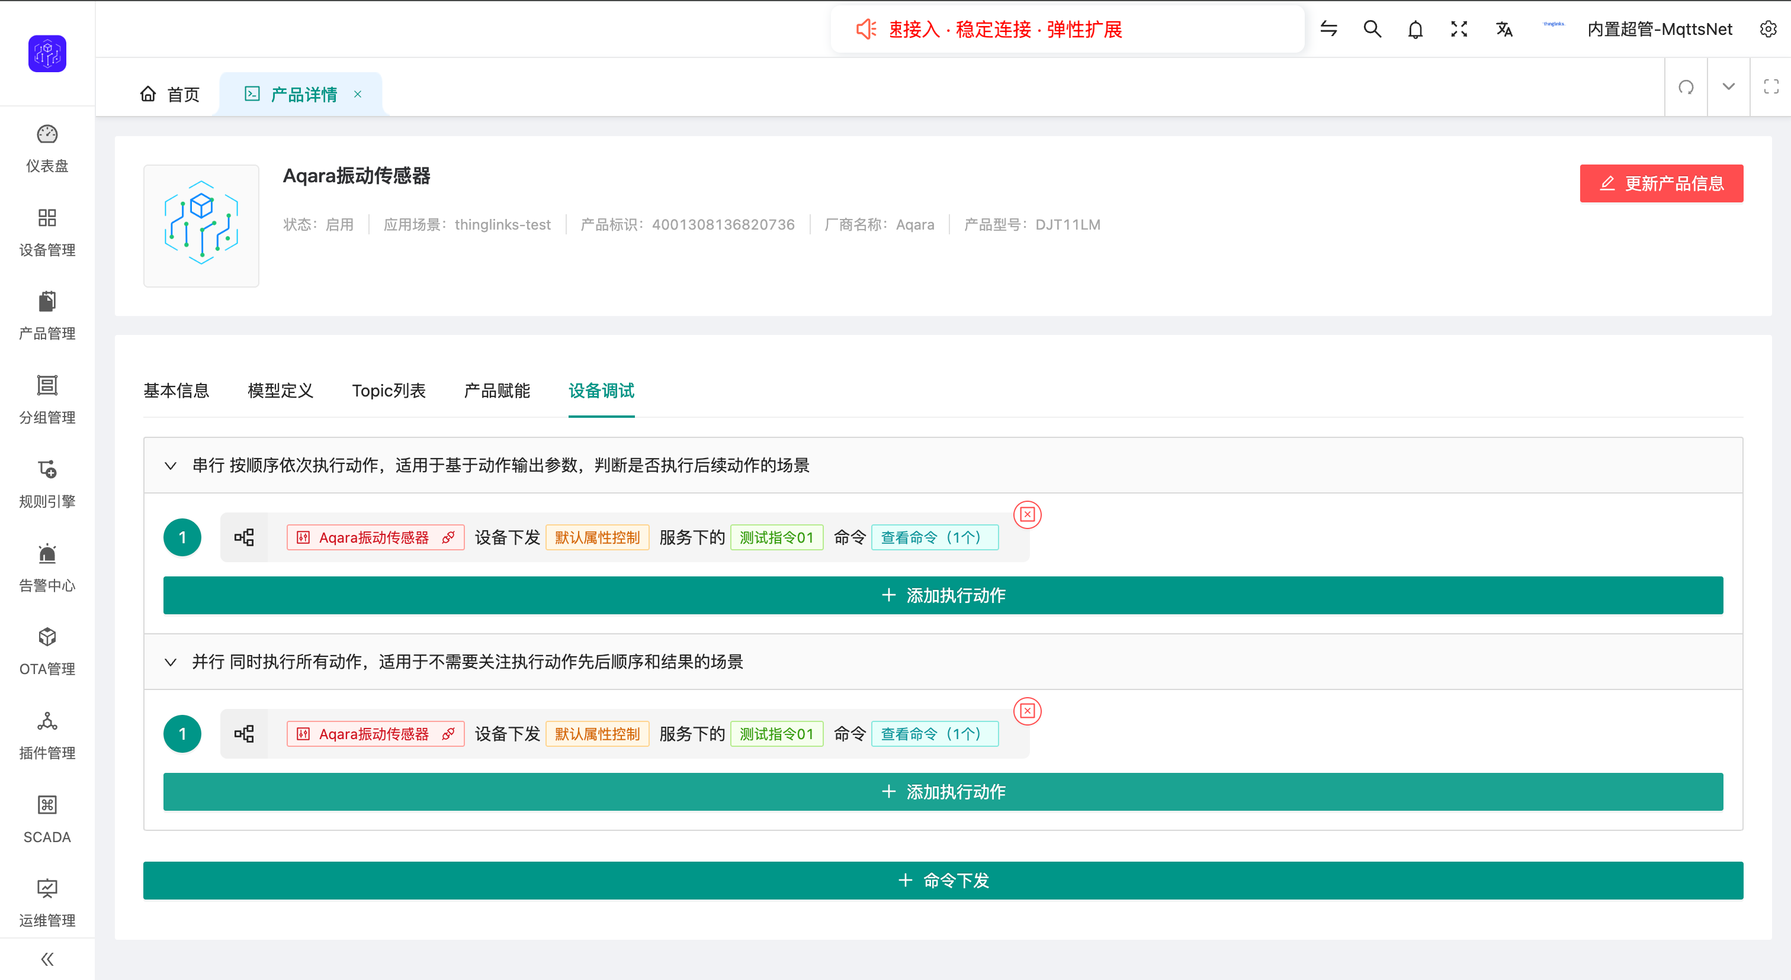This screenshot has height=980, width=1791.
Task: Maximize the content area
Action: click(x=1771, y=87)
